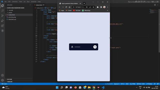The height and width of the screenshot is (90, 160).
Task: Change Spaces: 4 indentation setting
Action: [116, 84]
